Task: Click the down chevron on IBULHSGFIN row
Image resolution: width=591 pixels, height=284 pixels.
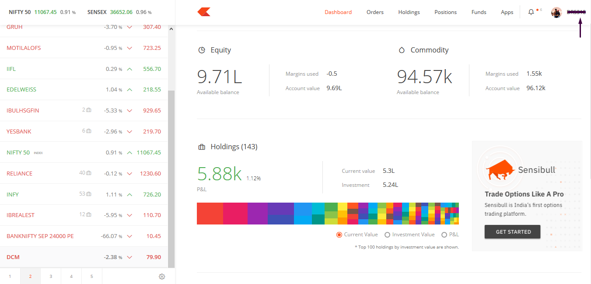Action: (129, 111)
